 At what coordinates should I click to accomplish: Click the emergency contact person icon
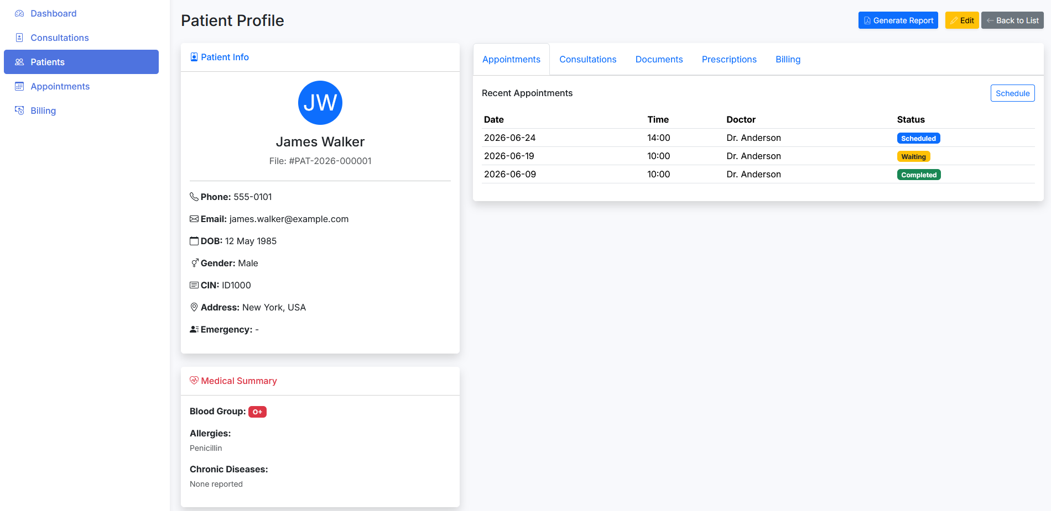pos(194,329)
